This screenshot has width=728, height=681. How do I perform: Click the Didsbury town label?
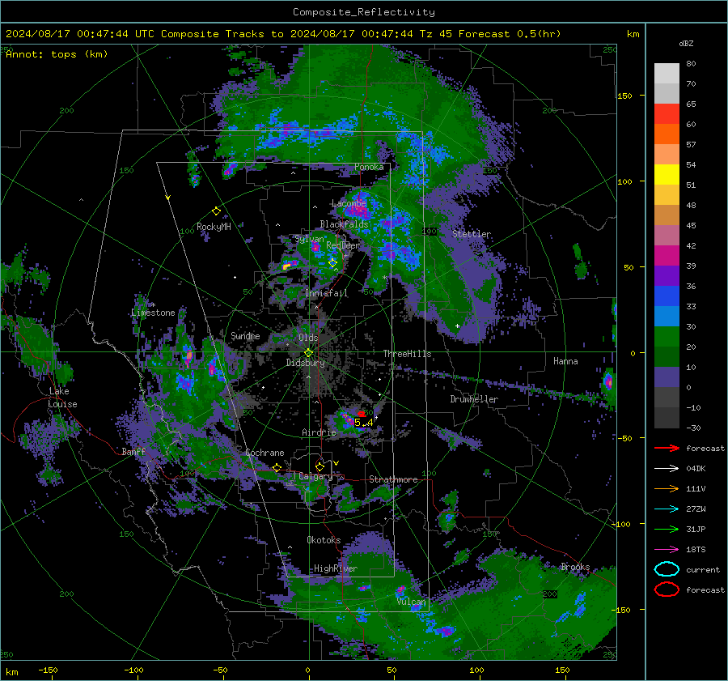305,363
